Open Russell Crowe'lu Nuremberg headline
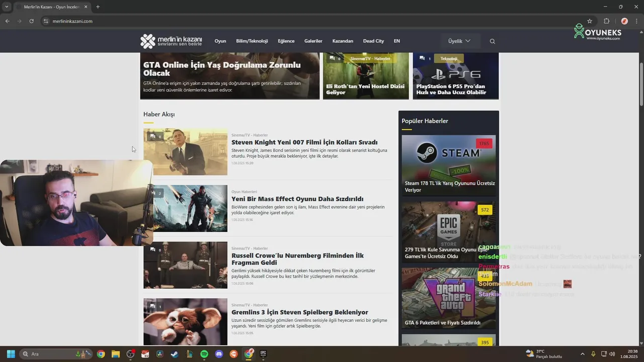This screenshot has height=362, width=644. click(297, 259)
